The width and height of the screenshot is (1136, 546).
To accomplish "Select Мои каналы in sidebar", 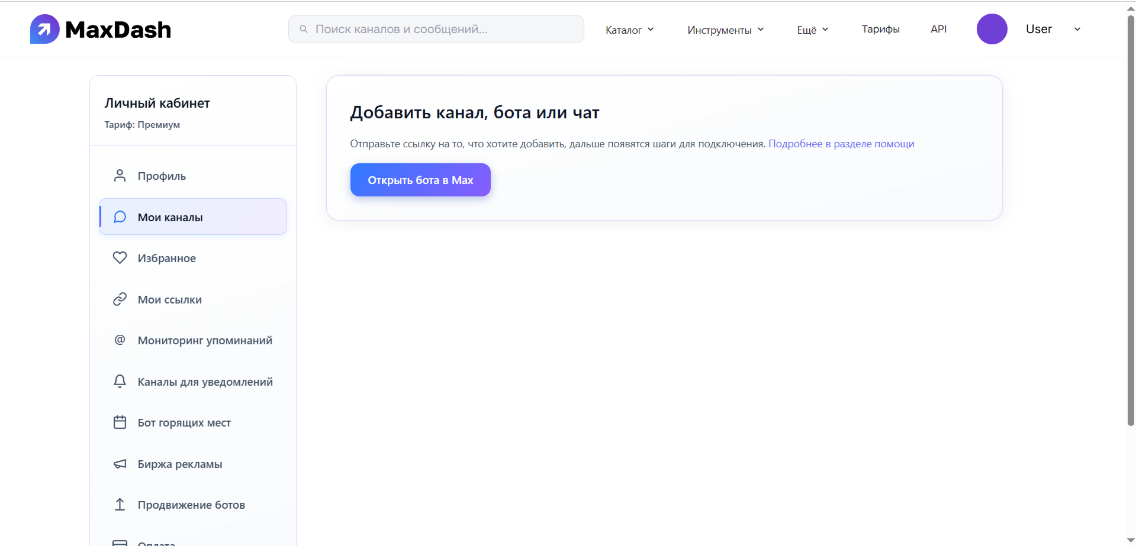I will coord(193,217).
